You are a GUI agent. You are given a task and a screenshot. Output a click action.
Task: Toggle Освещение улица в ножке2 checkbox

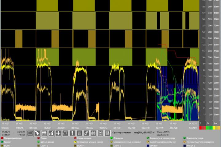pos(111,142)
